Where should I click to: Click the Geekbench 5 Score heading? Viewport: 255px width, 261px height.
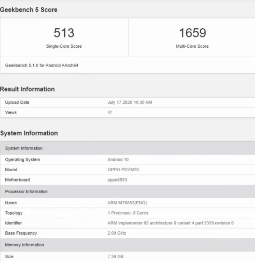coord(29,10)
